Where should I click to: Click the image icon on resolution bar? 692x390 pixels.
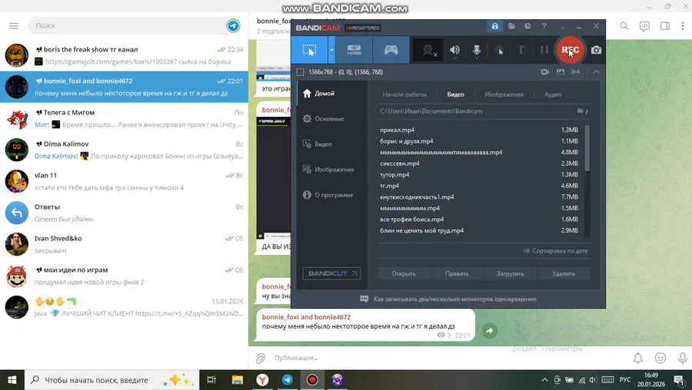[x=561, y=72]
